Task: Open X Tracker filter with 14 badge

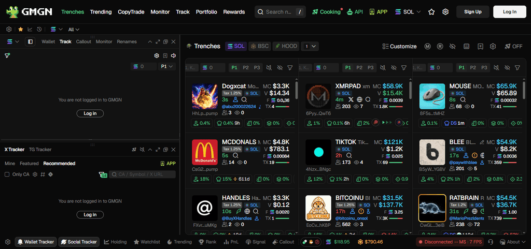Action: 103,174
